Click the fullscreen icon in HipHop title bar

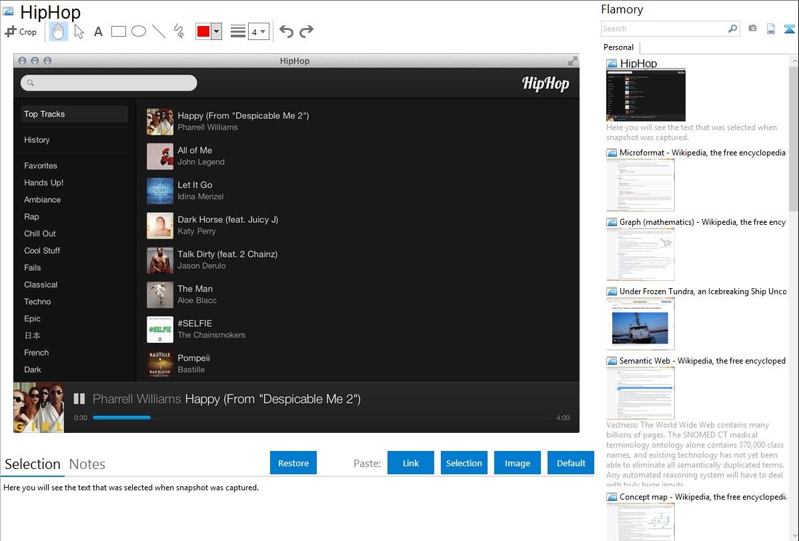573,61
